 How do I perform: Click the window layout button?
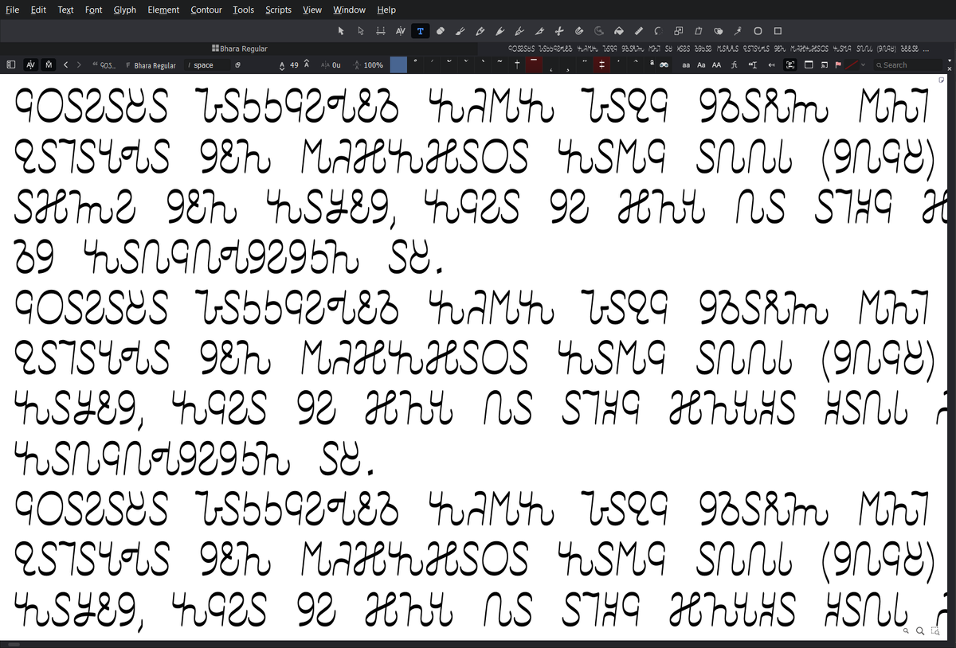(x=809, y=64)
